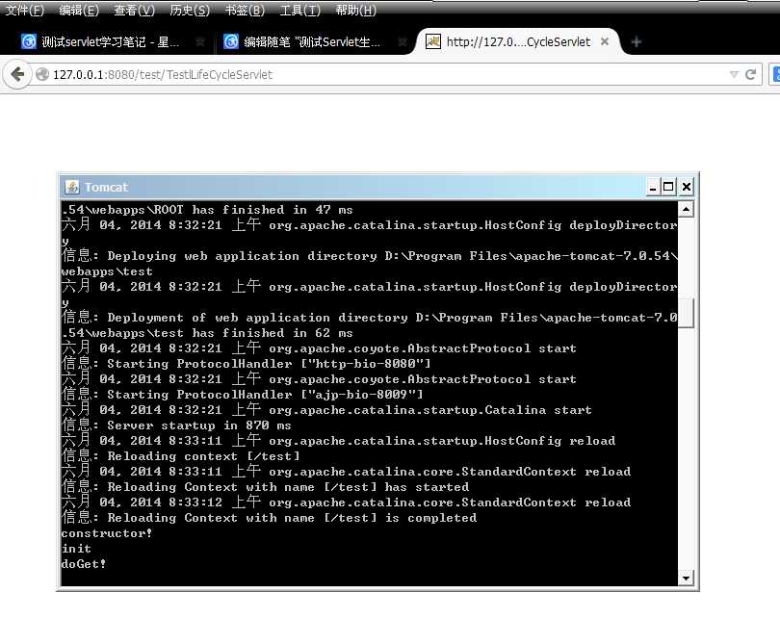Close the 127.0...CycleServlet tab
Viewport: 780px width, 644px height.
pyautogui.click(x=605, y=41)
